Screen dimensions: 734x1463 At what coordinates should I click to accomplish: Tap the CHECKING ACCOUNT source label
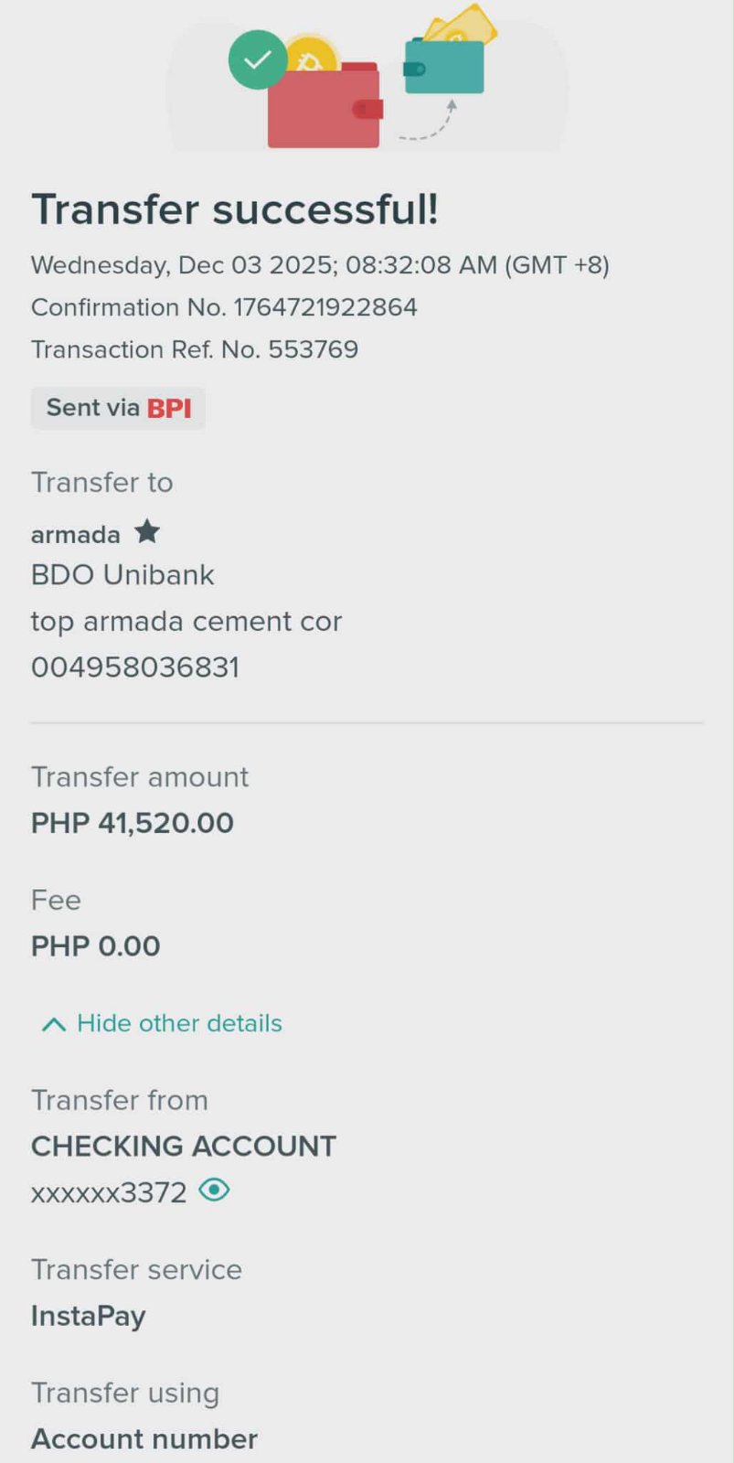(184, 1146)
